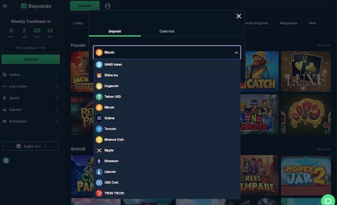Click the user profile icon
This screenshot has height=205, width=337.
[x=107, y=6]
